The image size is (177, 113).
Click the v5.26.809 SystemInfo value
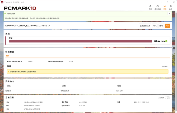(82, 106)
